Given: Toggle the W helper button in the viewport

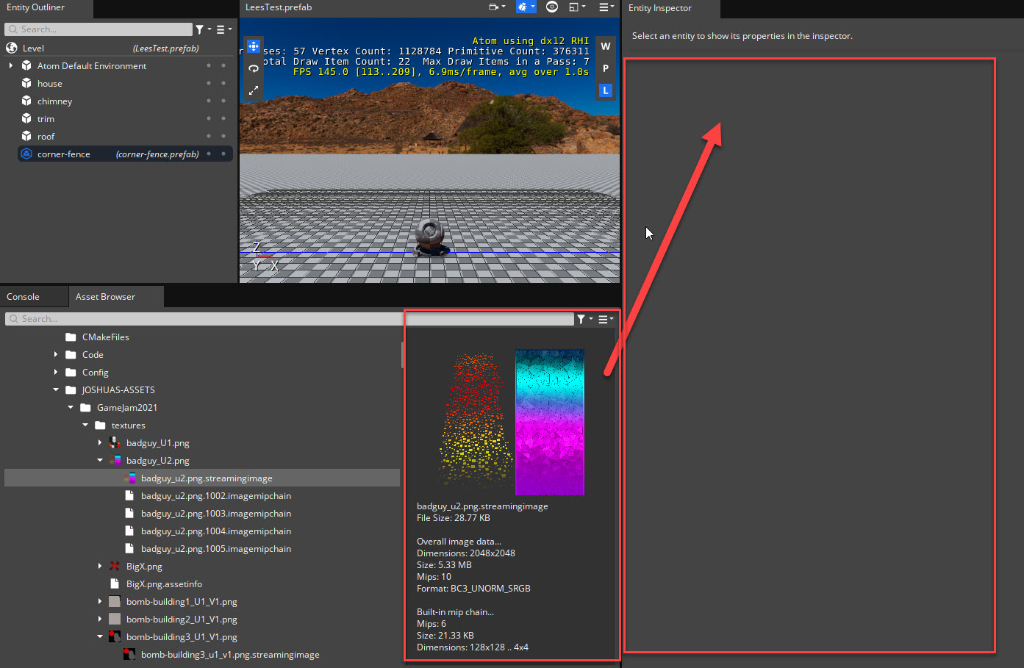Looking at the screenshot, I should (605, 46).
